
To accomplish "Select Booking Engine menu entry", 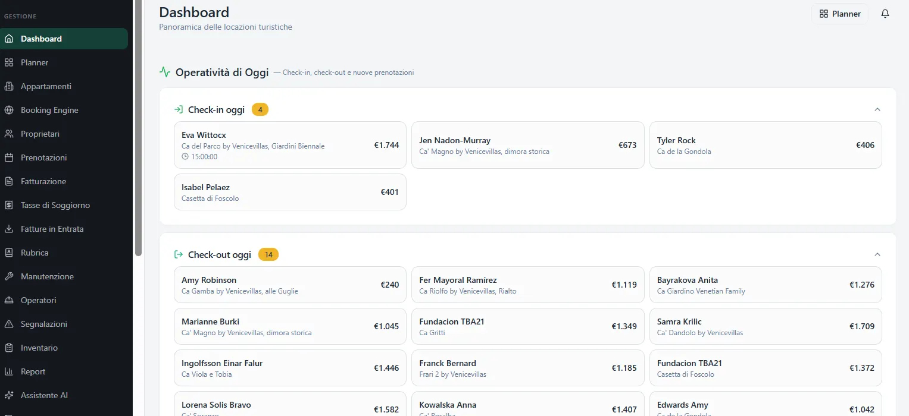I will 64,110.
